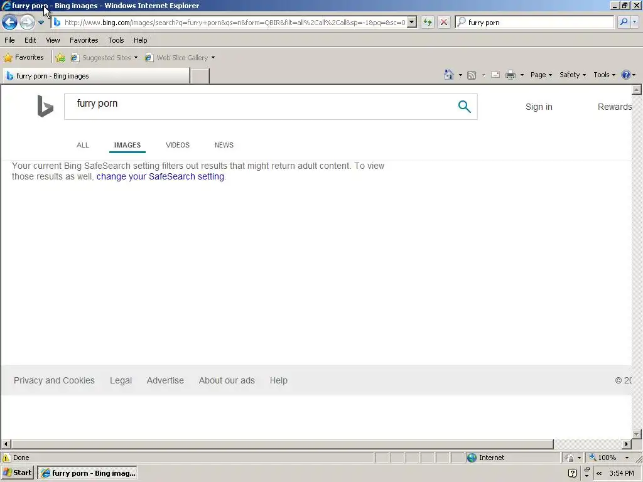Open Advertise footer link
The image size is (643, 482).
[165, 380]
